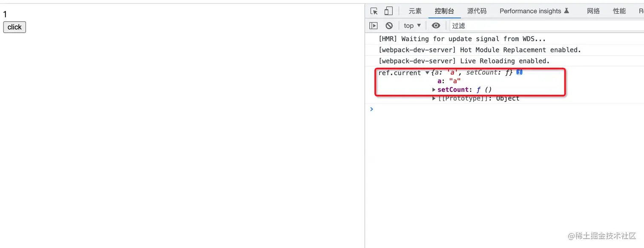This screenshot has width=644, height=248.
Task: Collapse the ref.current object arrow
Action: tap(427, 73)
